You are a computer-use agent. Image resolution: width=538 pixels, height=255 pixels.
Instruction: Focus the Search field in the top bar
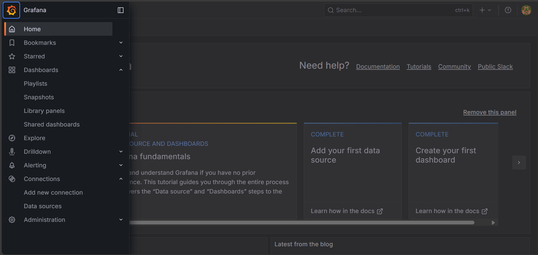(x=398, y=10)
